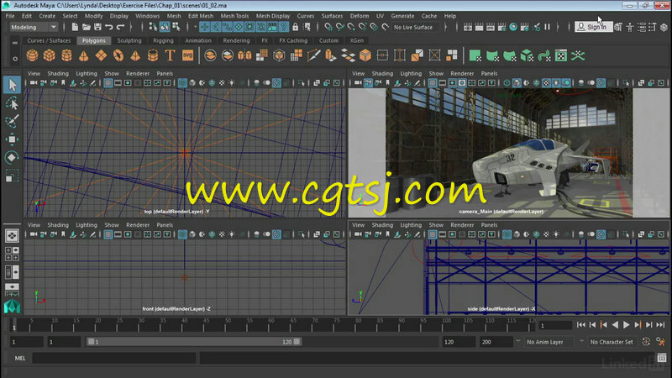672x378 pixels.
Task: Activate the Scale tool in the toolbox
Action: click(x=12, y=176)
